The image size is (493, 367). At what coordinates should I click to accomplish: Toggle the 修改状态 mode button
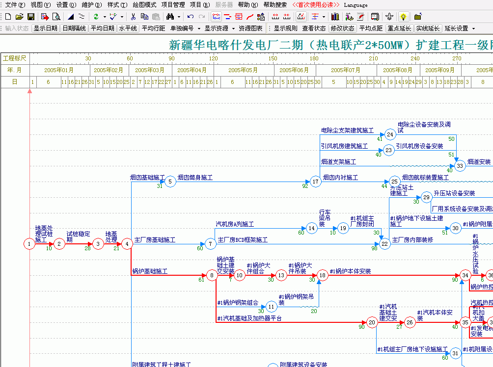[342, 28]
